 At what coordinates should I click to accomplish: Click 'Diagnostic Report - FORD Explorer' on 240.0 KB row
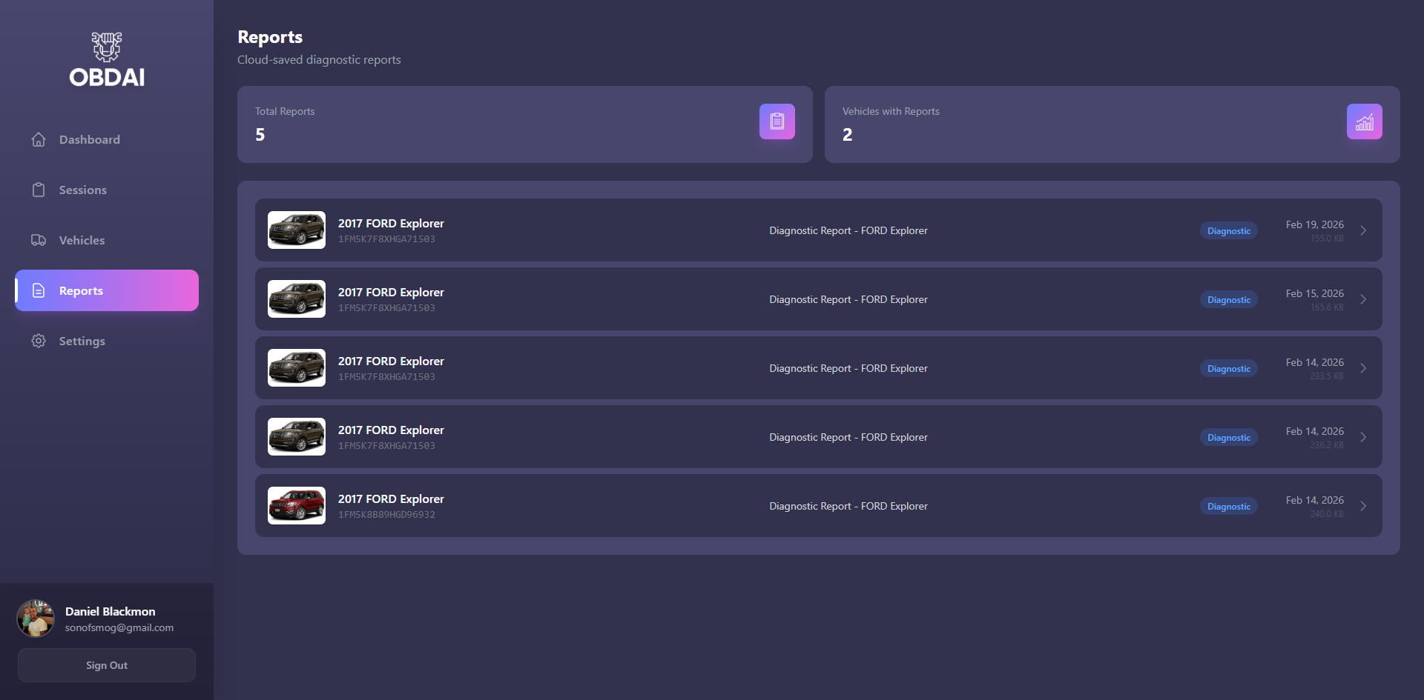pyautogui.click(x=848, y=506)
